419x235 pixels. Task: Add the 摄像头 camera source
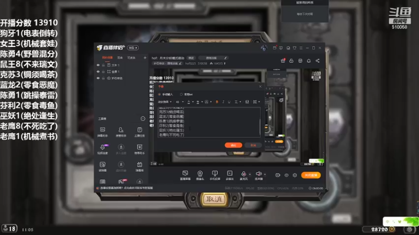pyautogui.click(x=200, y=175)
